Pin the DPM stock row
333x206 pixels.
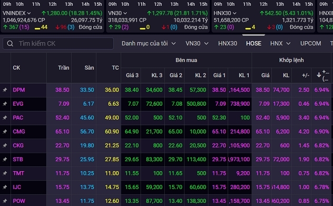pyautogui.click(x=5, y=90)
